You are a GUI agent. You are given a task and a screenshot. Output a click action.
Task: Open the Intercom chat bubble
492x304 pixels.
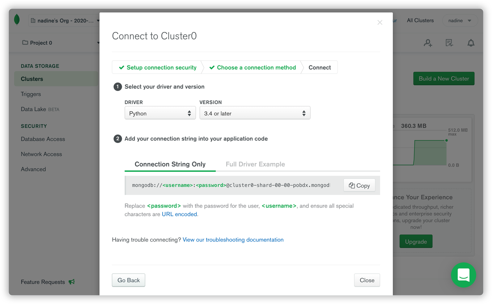point(463,275)
